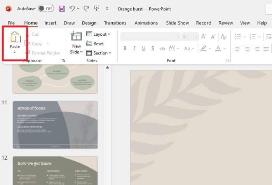Image resolution: width=272 pixels, height=185 pixels.
Task: Click the Font Color button
Action: coord(218,49)
